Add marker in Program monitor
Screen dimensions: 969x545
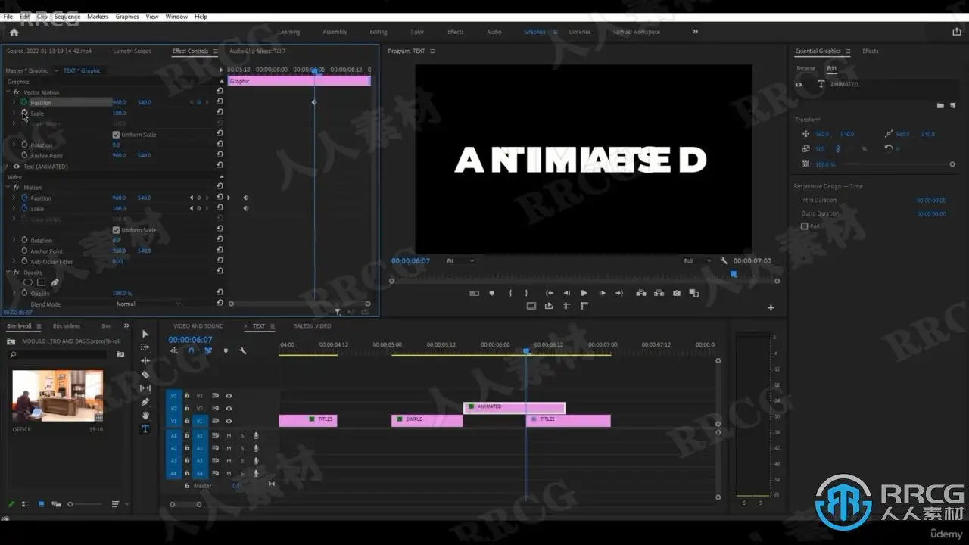(x=491, y=293)
